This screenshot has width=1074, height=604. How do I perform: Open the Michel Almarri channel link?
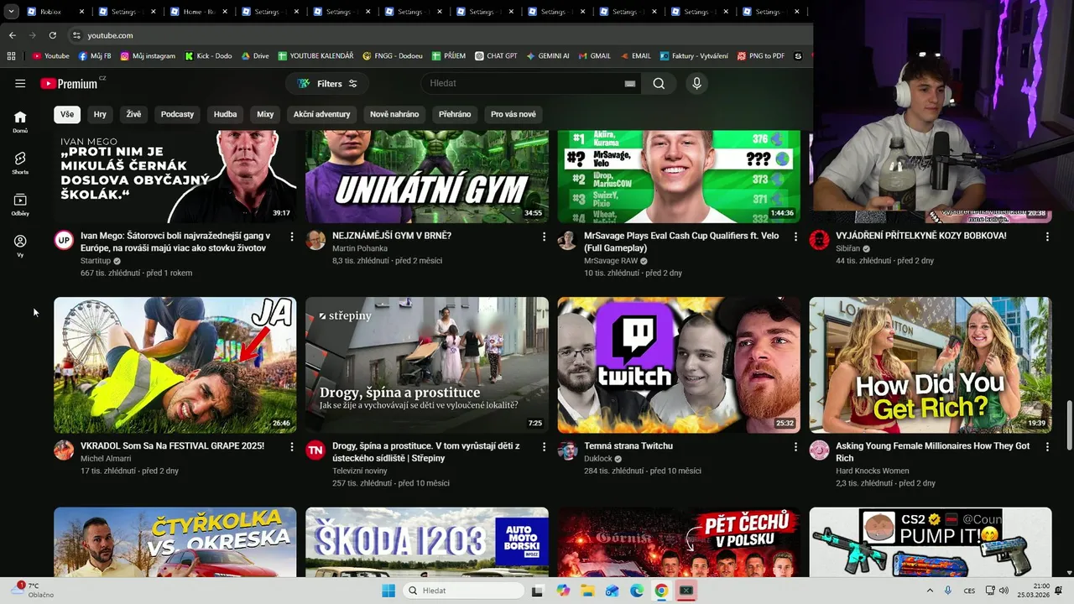click(107, 459)
